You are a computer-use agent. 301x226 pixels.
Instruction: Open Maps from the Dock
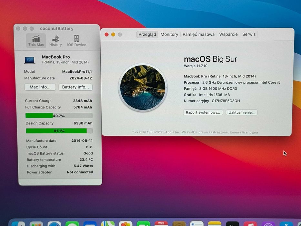click(x=108, y=224)
